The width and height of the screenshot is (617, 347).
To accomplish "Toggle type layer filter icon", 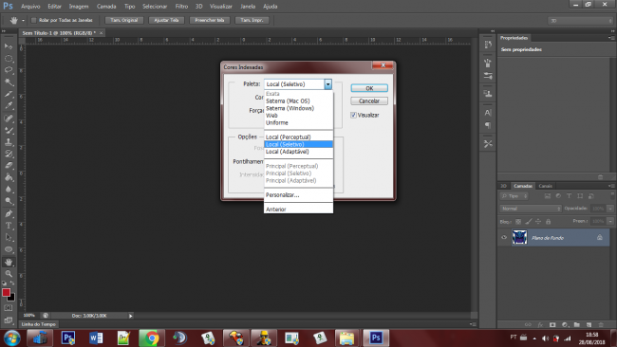I will [x=569, y=195].
